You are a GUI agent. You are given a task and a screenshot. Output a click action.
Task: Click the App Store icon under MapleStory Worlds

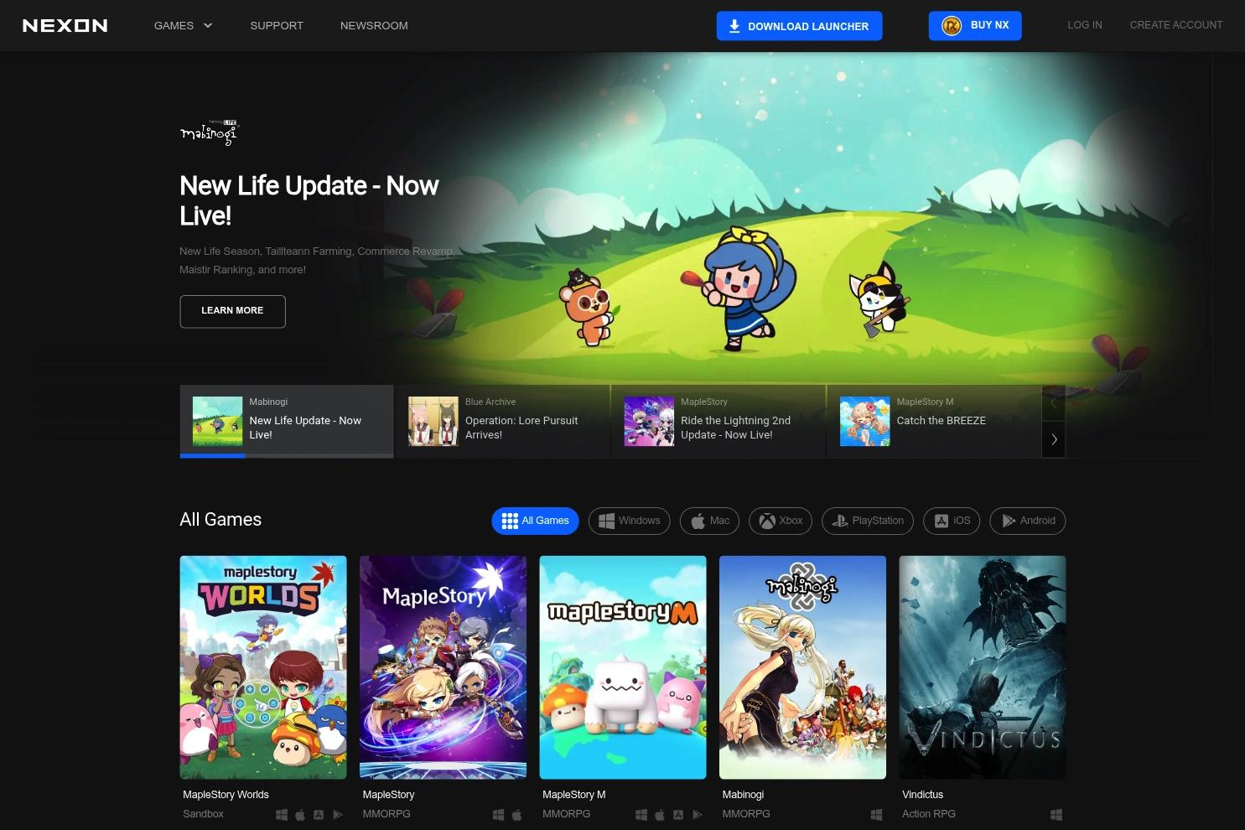pos(319,815)
